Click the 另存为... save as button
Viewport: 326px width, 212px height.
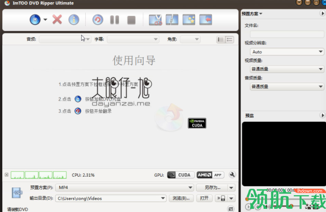212,188
